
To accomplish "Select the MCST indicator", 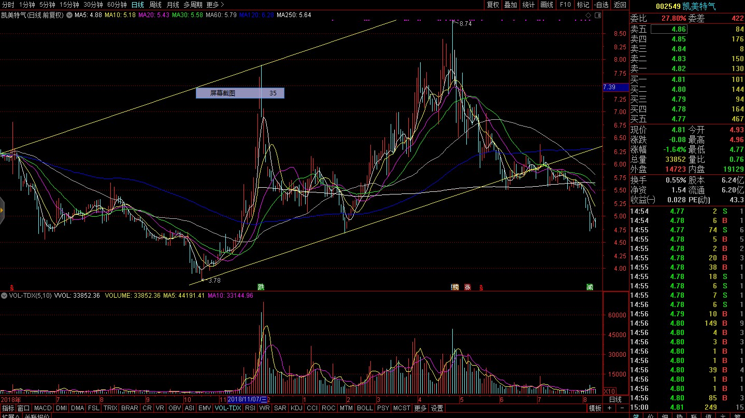I will coord(402,408).
